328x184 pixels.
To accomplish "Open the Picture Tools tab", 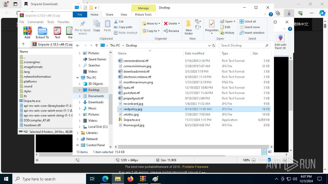I will coord(143,15).
